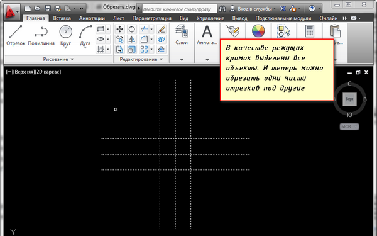This screenshot has height=236, width=377.
Task: Activate the Offset cloud-shaped tool
Action: (161, 49)
